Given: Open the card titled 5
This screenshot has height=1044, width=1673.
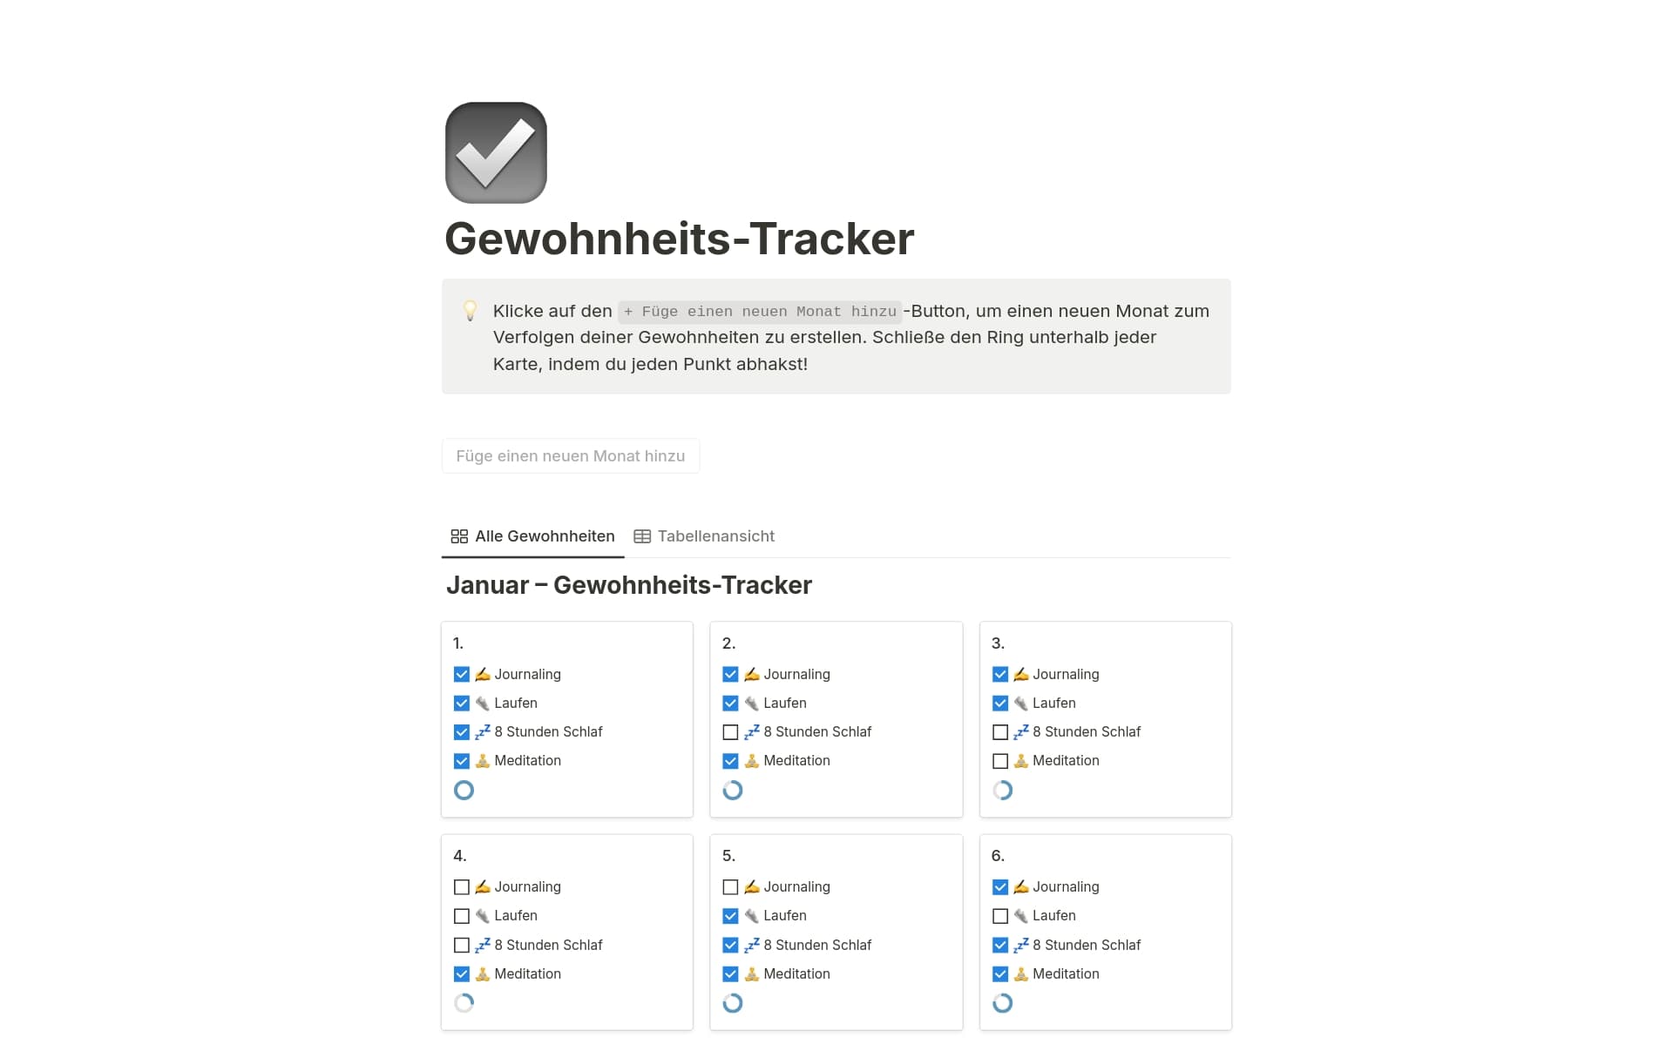Looking at the screenshot, I should (729, 856).
